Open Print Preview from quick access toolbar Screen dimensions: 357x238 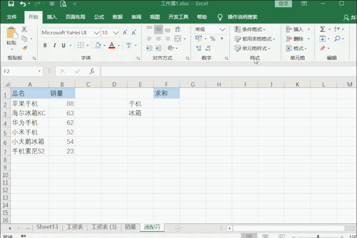(63, 3)
